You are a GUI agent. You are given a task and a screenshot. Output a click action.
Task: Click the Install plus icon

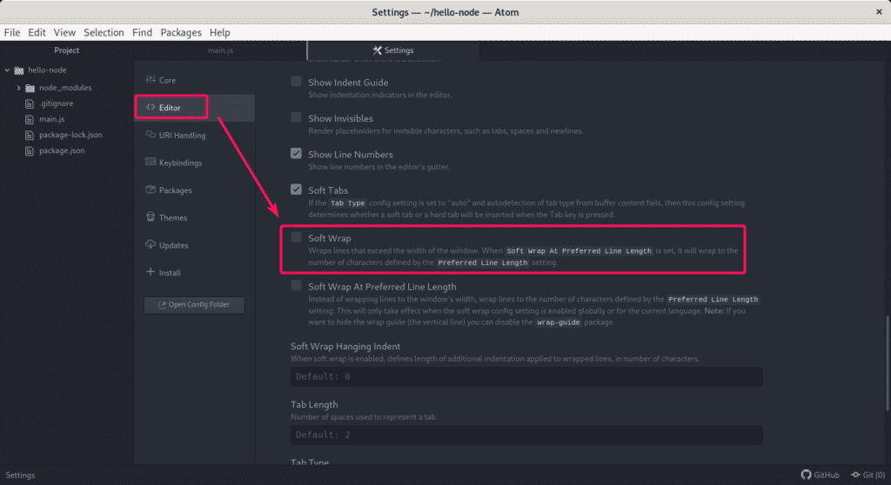pyautogui.click(x=151, y=271)
